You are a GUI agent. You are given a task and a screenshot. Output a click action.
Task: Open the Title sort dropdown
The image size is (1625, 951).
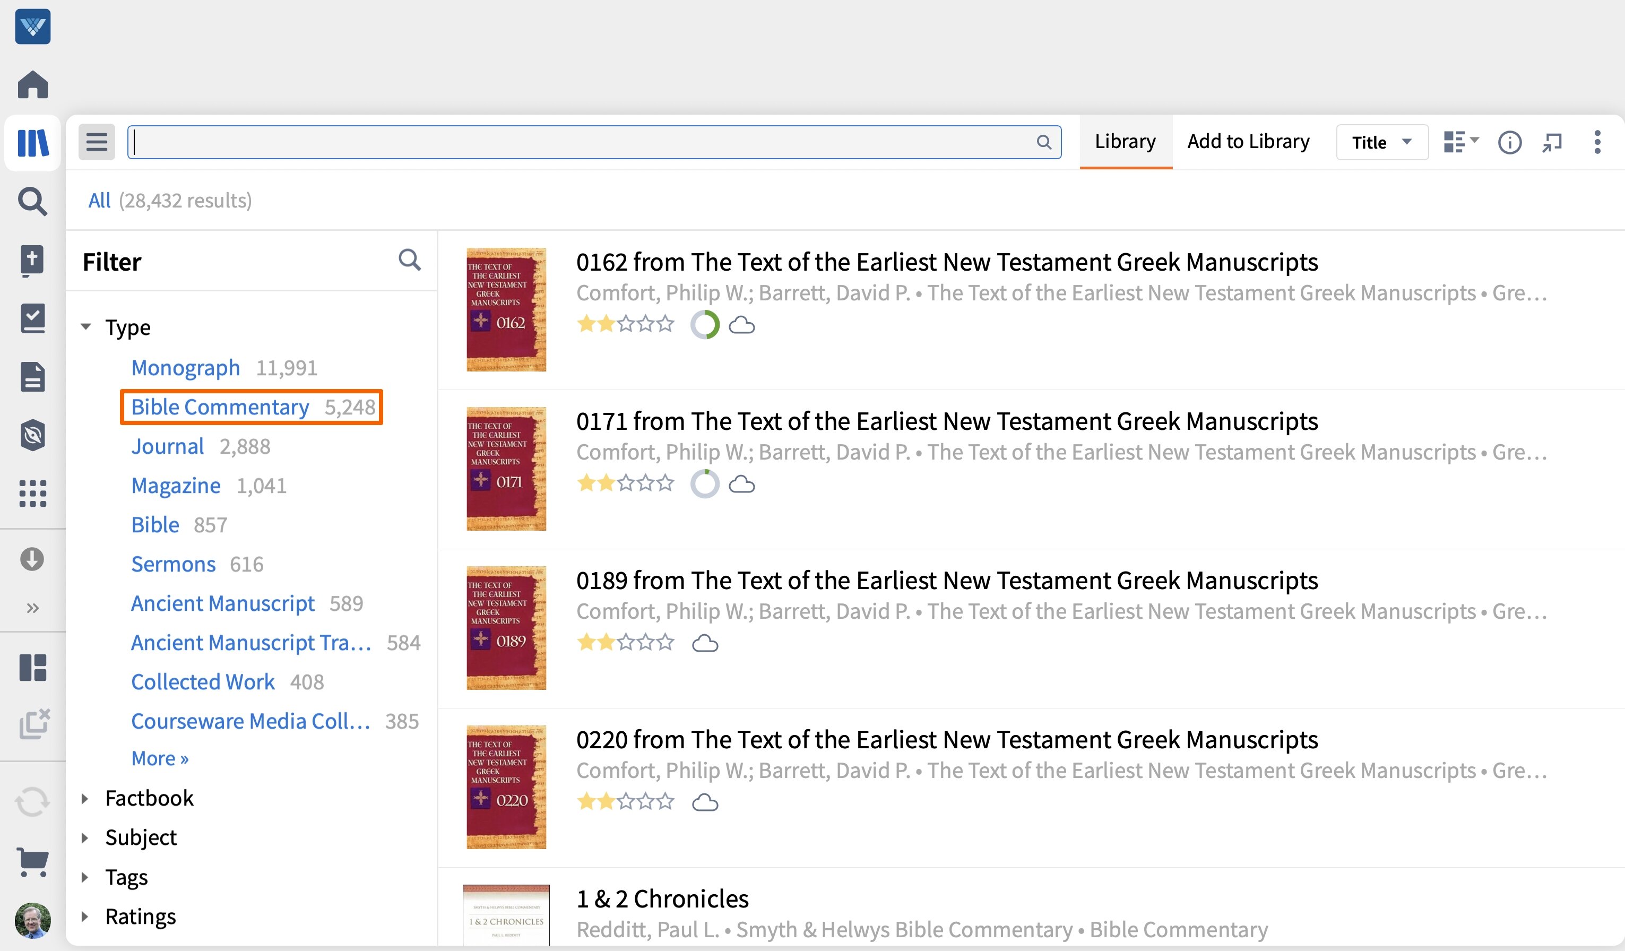coord(1381,142)
